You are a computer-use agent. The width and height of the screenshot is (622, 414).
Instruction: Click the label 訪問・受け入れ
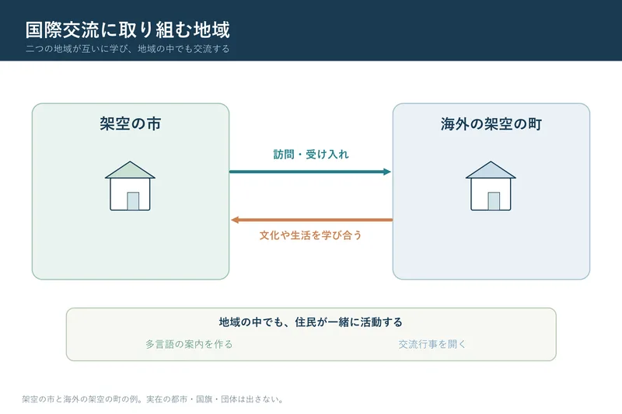[x=311, y=155]
